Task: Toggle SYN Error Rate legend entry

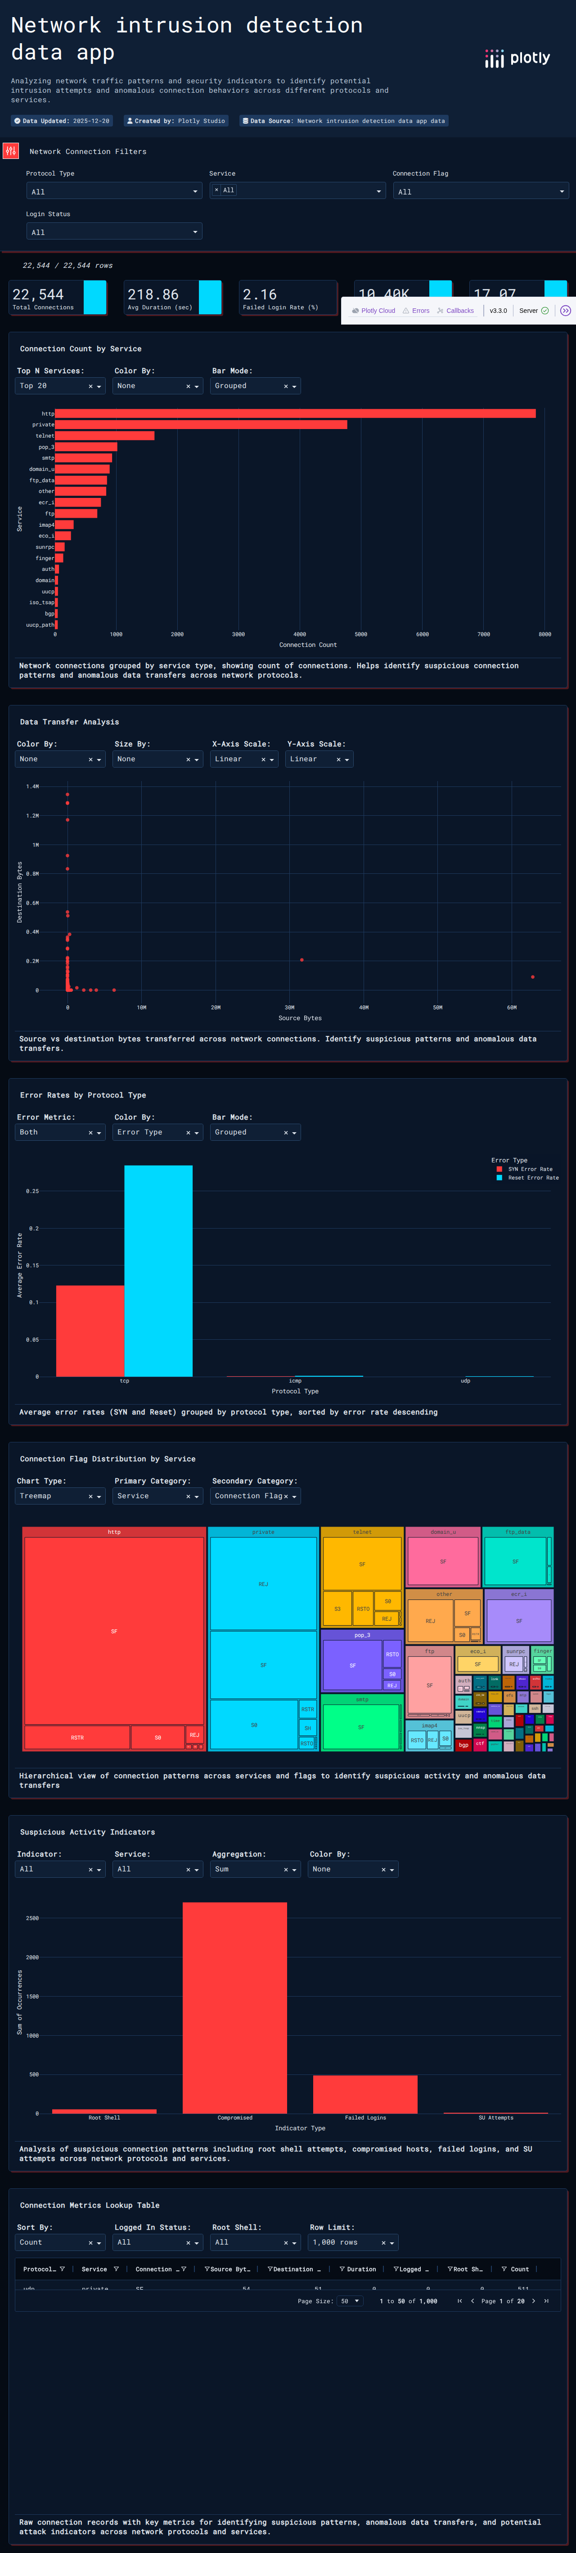Action: pyautogui.click(x=529, y=1169)
